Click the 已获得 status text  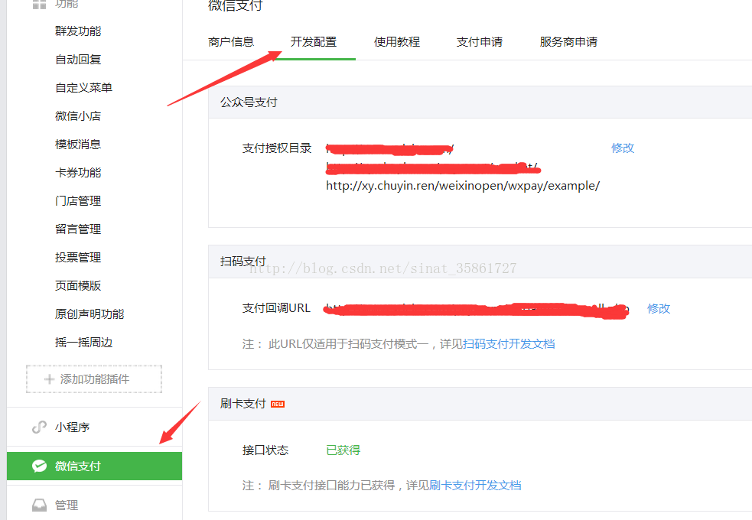pos(343,450)
